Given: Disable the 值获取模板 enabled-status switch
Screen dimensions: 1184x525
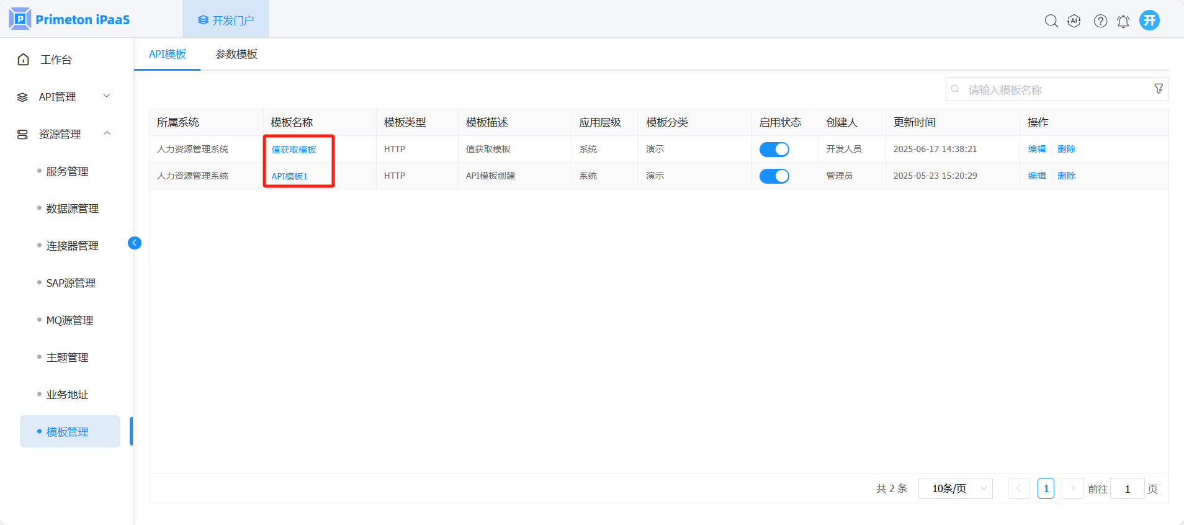Looking at the screenshot, I should [x=774, y=150].
